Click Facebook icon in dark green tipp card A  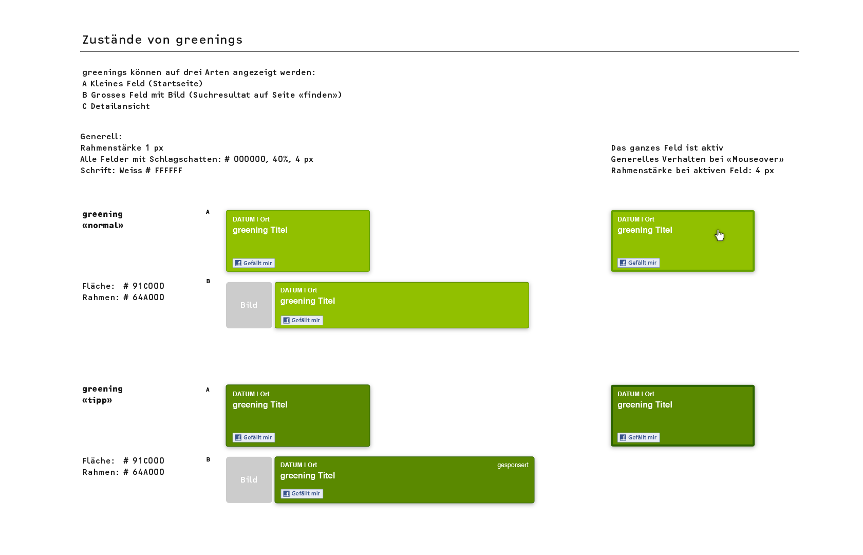238,437
